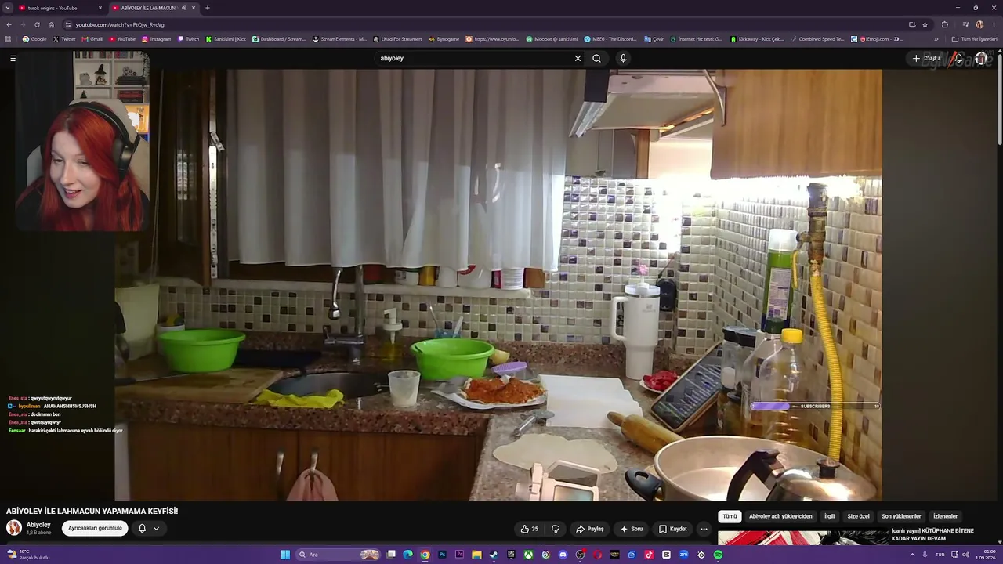Open the clock showing 01:00 in the tray
This screenshot has height=564, width=1003.
(x=984, y=555)
